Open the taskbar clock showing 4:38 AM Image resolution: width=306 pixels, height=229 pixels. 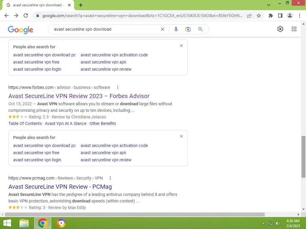coord(293,223)
